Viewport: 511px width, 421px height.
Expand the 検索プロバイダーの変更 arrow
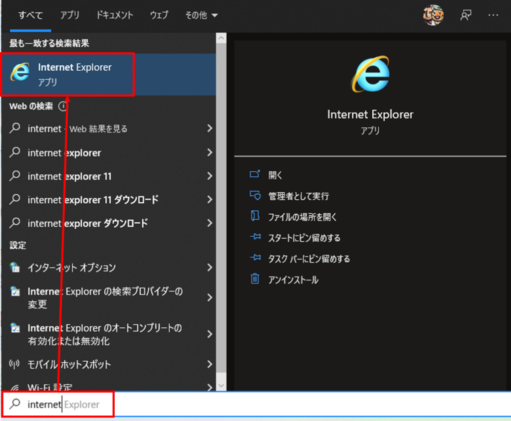click(210, 297)
